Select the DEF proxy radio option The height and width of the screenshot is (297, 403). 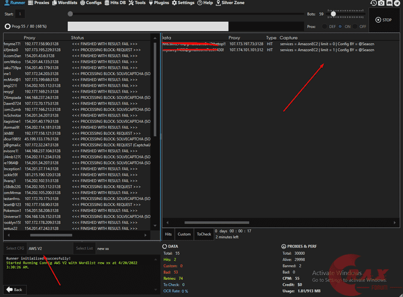323,26
